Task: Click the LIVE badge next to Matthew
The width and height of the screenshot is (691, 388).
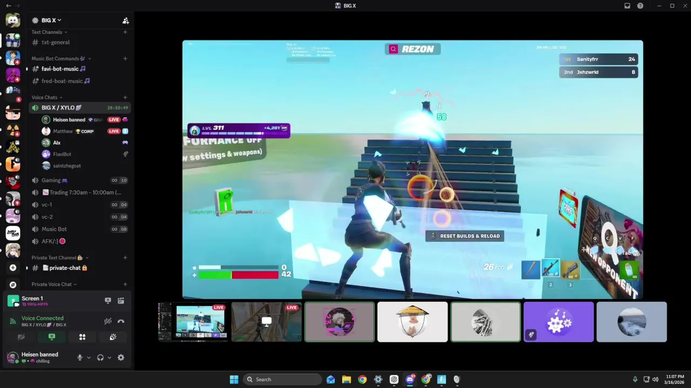Action: point(113,131)
